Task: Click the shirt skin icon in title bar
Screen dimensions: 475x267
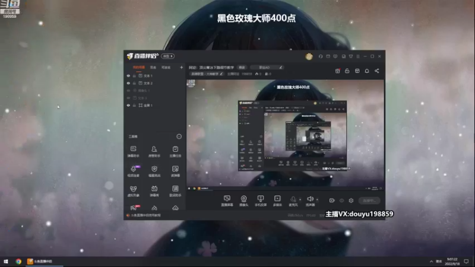Action: click(x=351, y=56)
